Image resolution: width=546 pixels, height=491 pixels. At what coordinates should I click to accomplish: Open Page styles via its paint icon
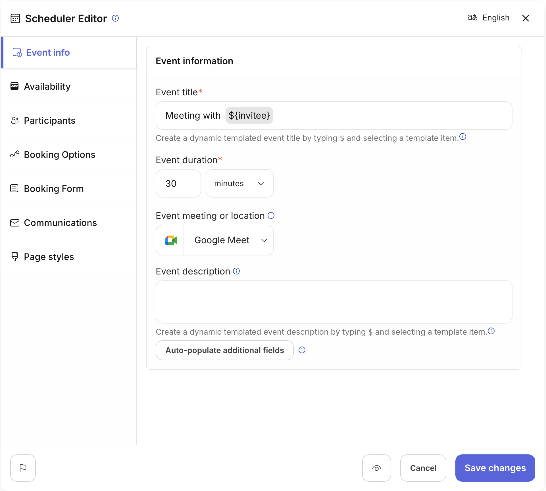tap(14, 257)
